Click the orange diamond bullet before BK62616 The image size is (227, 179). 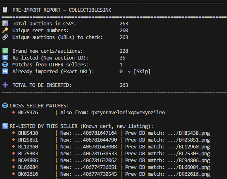click(x=14, y=174)
